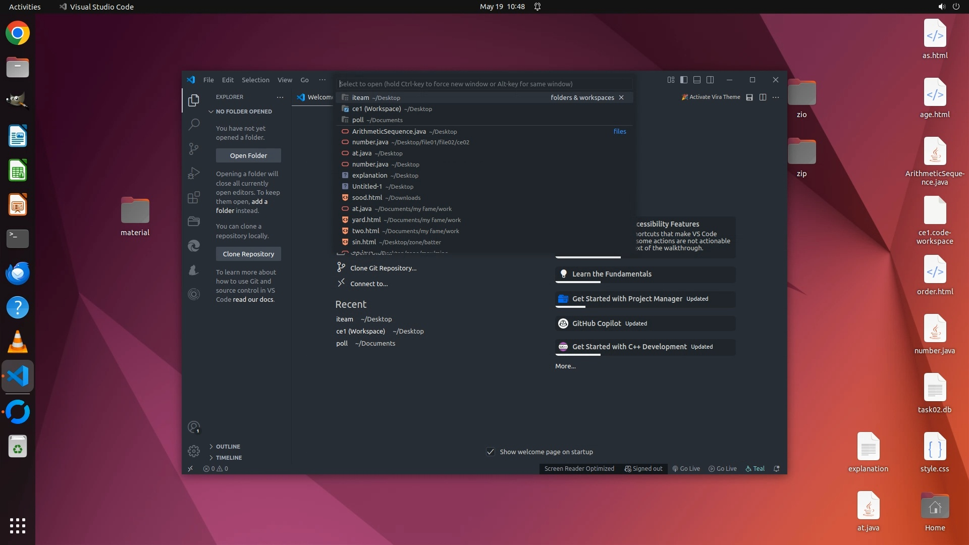Image resolution: width=969 pixels, height=545 pixels.
Task: Open the Manage gear icon
Action: pos(194,451)
